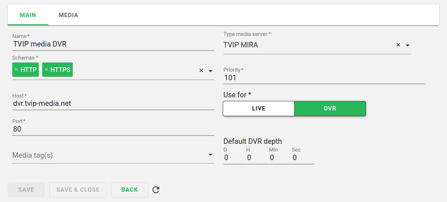Switch to the MEDIA tab

tap(68, 15)
